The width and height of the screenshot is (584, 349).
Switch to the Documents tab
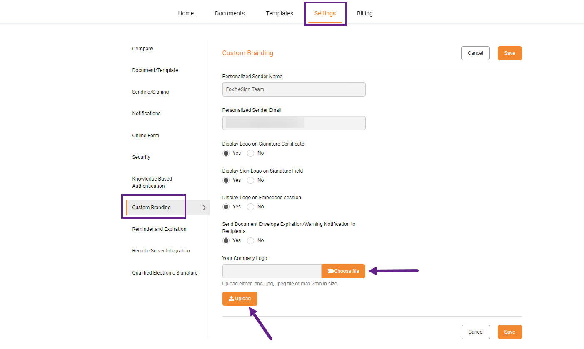(230, 13)
